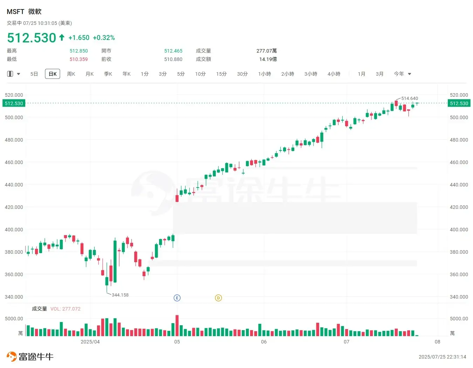Click the trading status 交易中 timestamp

(39, 23)
